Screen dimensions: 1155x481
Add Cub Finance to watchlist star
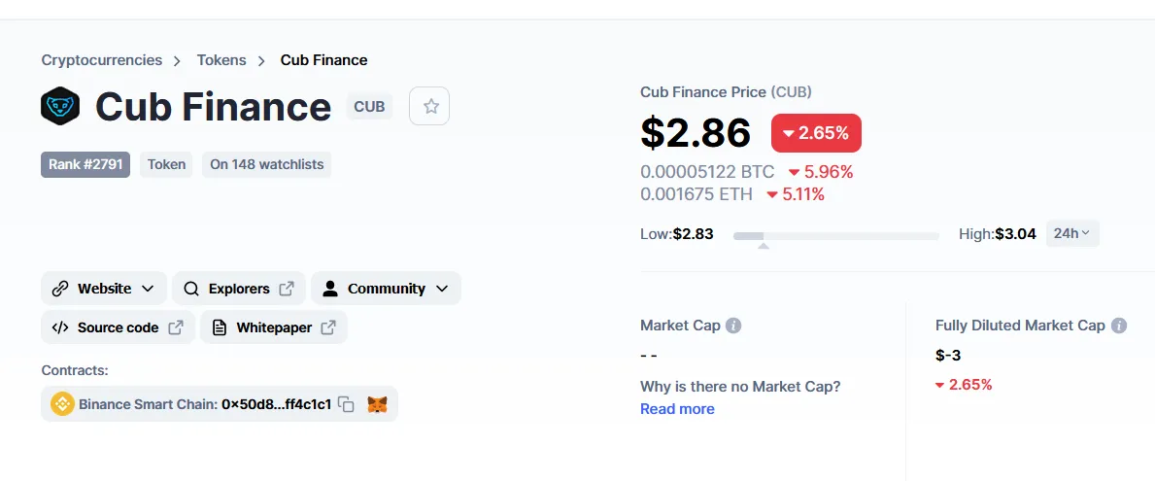pyautogui.click(x=429, y=106)
